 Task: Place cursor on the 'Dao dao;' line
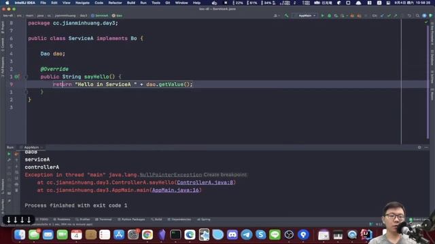53,54
